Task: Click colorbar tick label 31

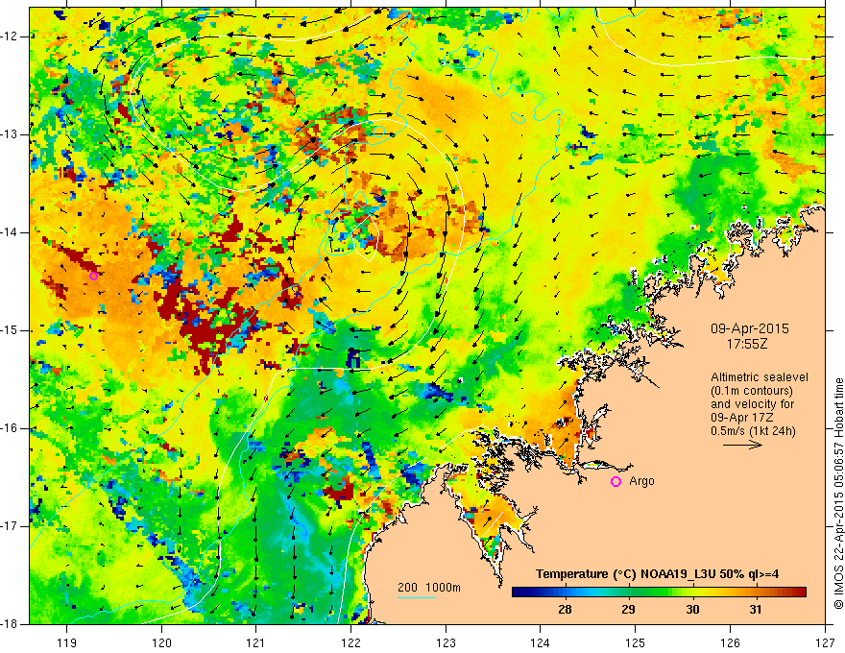Action: coord(756,610)
